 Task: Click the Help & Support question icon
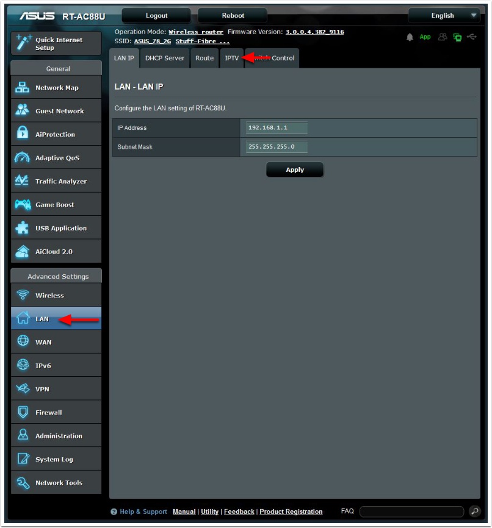tap(114, 512)
